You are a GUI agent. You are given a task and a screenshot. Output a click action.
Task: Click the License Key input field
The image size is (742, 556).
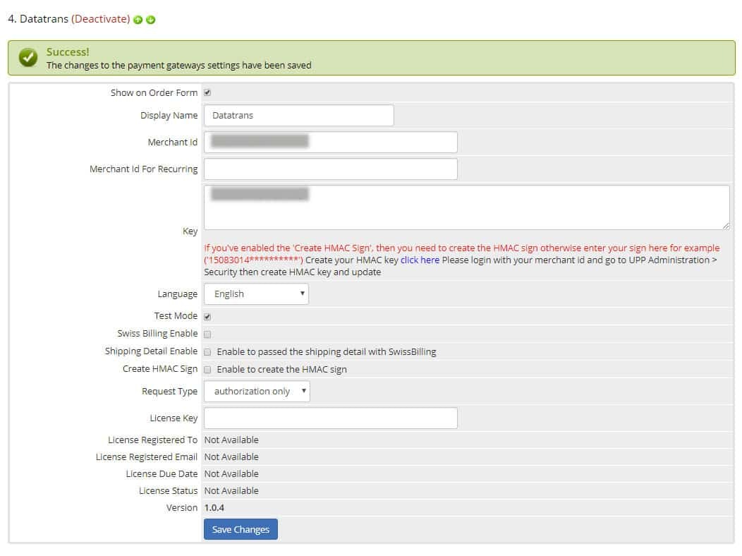tap(330, 418)
